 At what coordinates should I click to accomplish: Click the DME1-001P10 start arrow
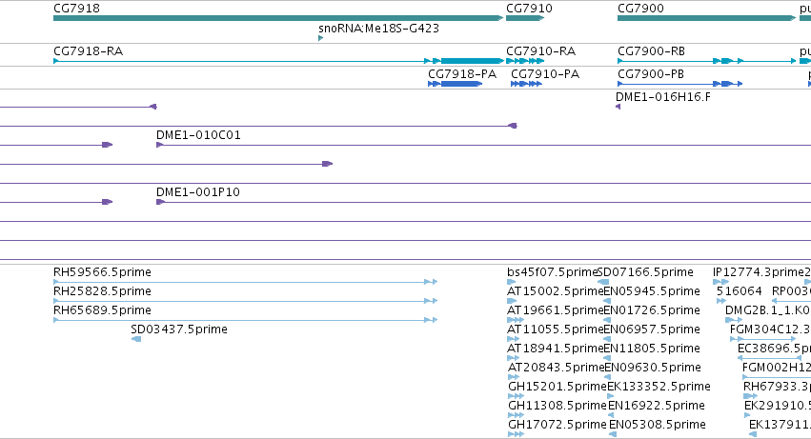coord(160,202)
